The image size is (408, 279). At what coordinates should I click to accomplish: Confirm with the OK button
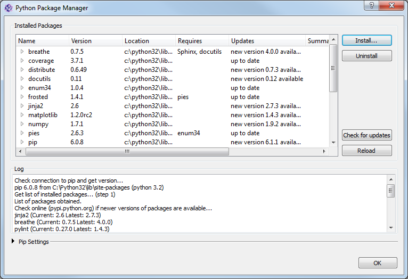pos(378,263)
